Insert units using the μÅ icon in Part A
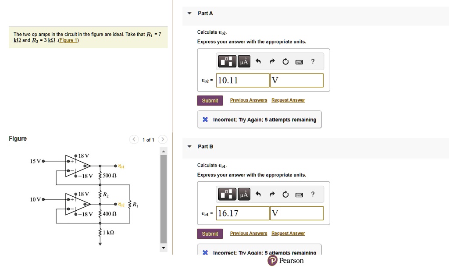The image size is (449, 269). point(244,61)
